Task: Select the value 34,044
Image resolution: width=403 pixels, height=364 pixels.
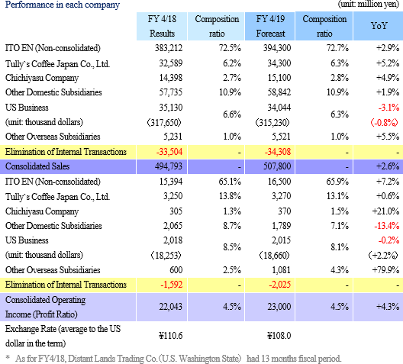Action: click(279, 108)
